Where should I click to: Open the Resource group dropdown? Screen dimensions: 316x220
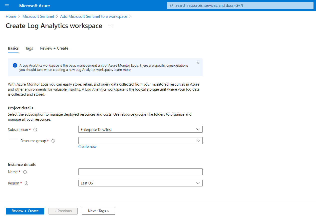click(140, 141)
